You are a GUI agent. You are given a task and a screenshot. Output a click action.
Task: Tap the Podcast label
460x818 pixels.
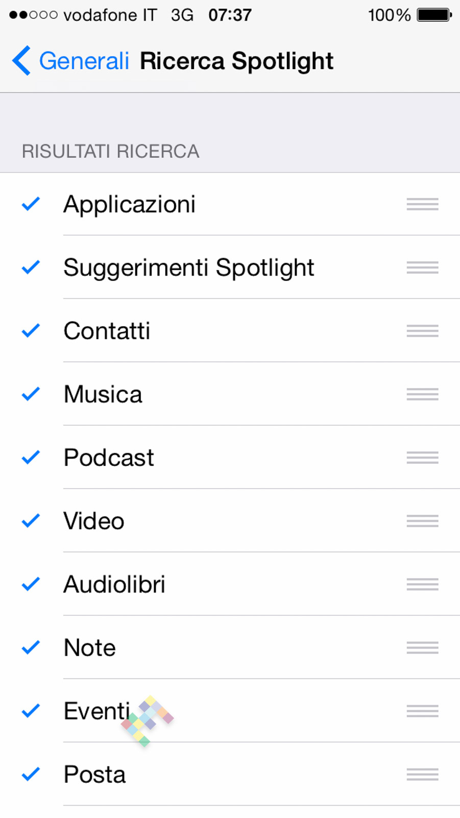[109, 458]
